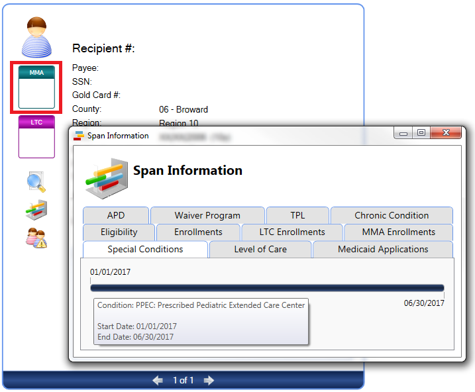Screen dimensions: 475x392
Task: Click the PPEC condition span bar
Action: (x=267, y=288)
